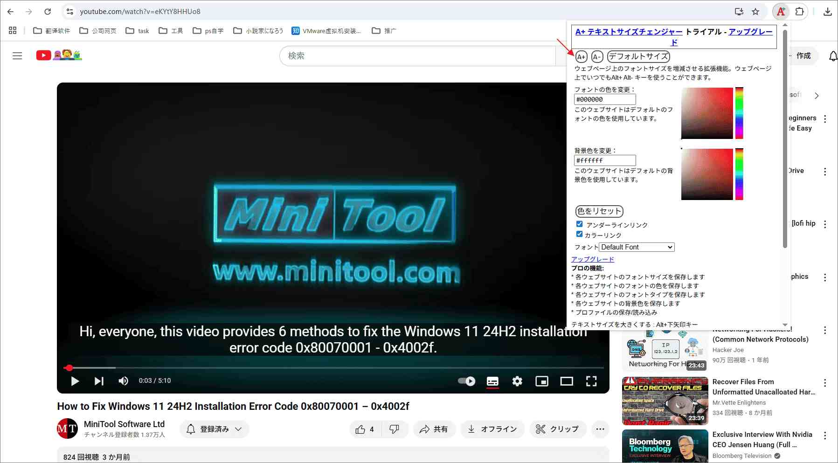Enter full screen mode
The height and width of the screenshot is (463, 838).
pyautogui.click(x=591, y=381)
